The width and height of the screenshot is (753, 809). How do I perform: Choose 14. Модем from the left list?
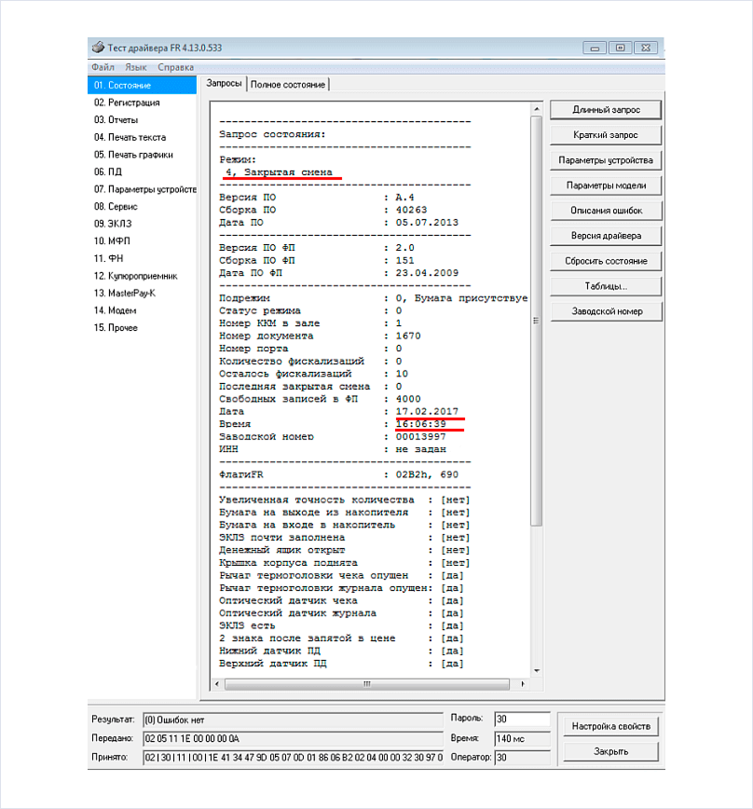(x=115, y=310)
